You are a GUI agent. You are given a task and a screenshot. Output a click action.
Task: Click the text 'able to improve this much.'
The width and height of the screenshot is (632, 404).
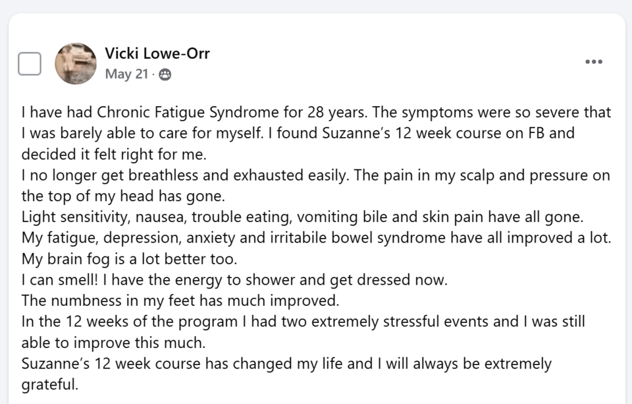pos(114,343)
